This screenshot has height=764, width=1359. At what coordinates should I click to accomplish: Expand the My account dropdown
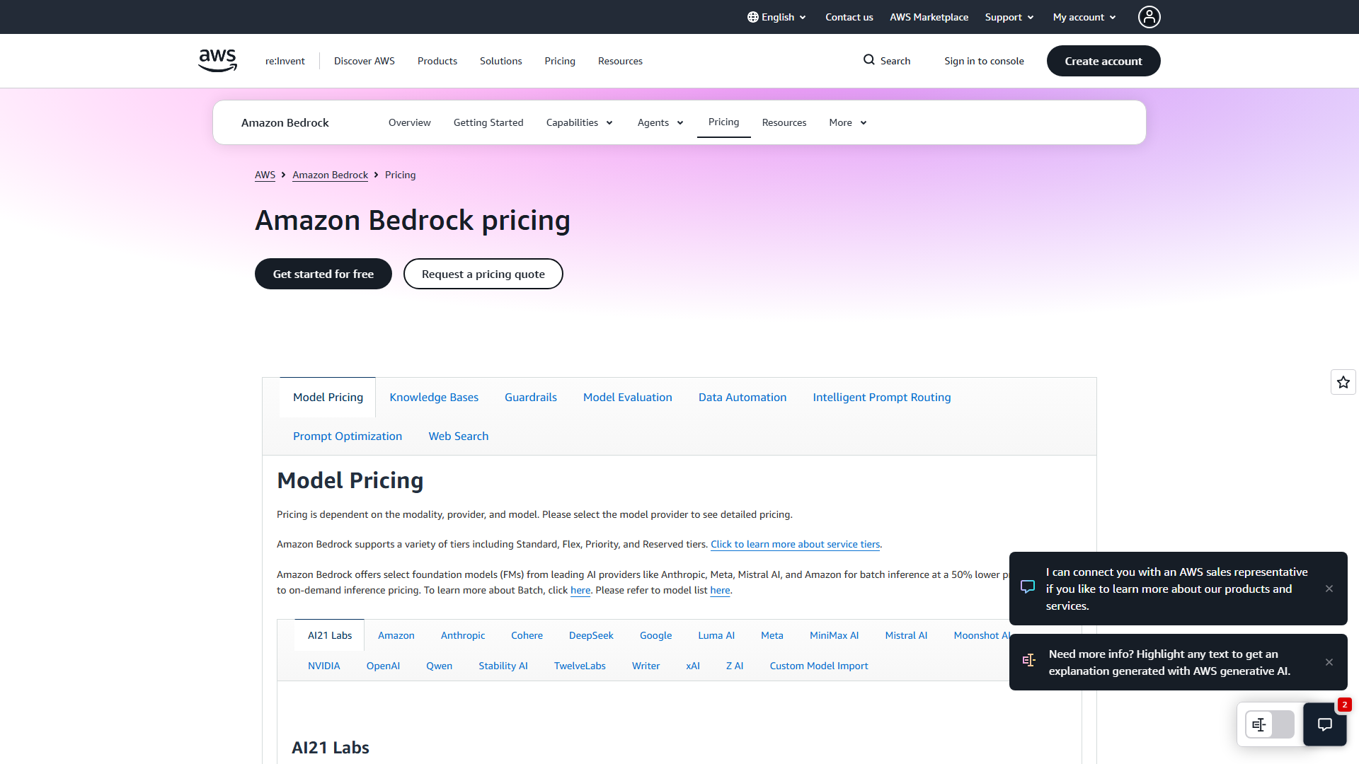[x=1084, y=17]
